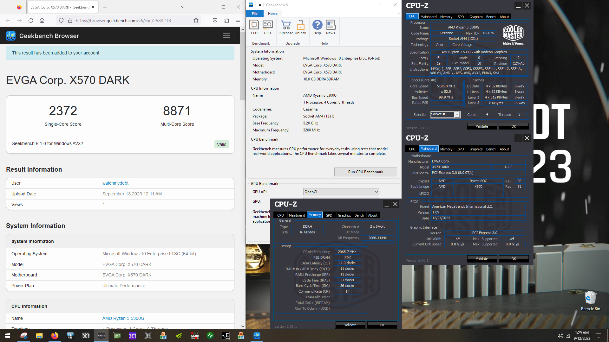The image size is (609, 342).
Task: Click the multi-core score 8871
Action: coord(177,111)
